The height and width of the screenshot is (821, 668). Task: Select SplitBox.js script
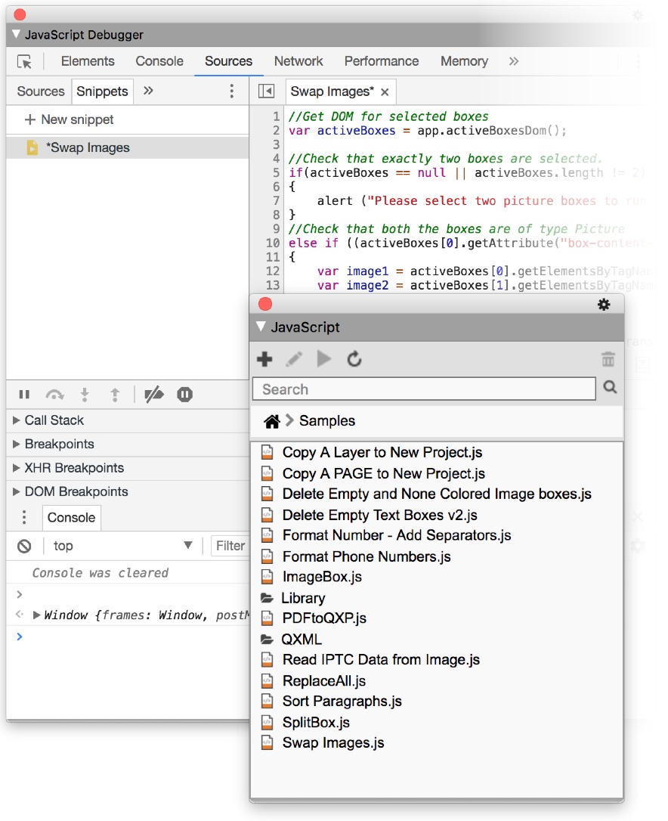tap(316, 723)
